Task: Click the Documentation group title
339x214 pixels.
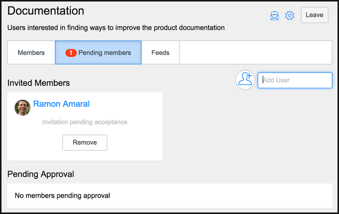Action: pyautogui.click(x=46, y=10)
